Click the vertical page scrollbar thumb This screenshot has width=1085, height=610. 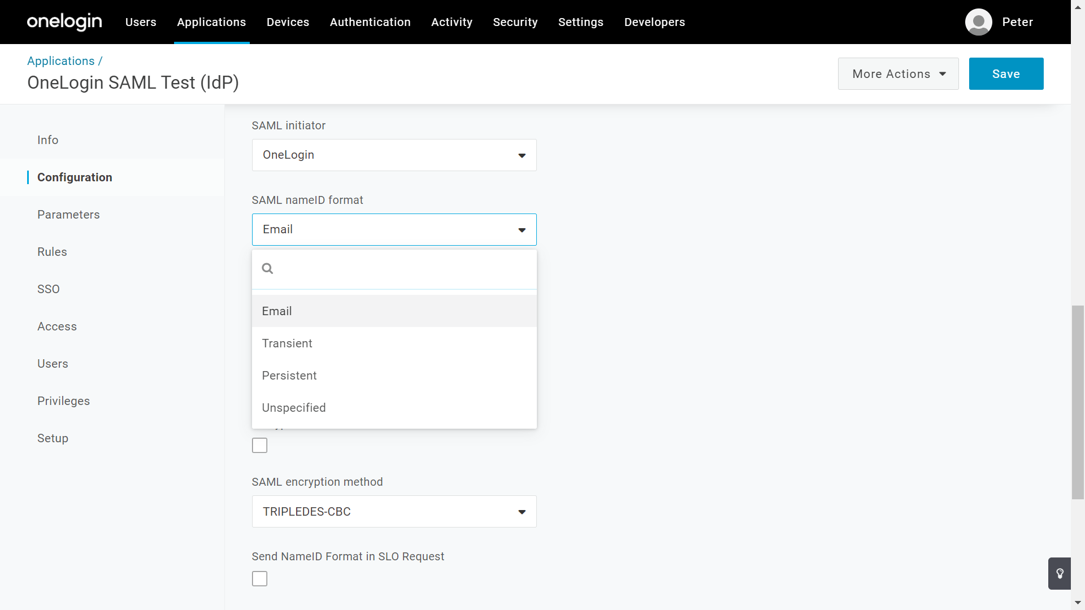[x=1078, y=402]
